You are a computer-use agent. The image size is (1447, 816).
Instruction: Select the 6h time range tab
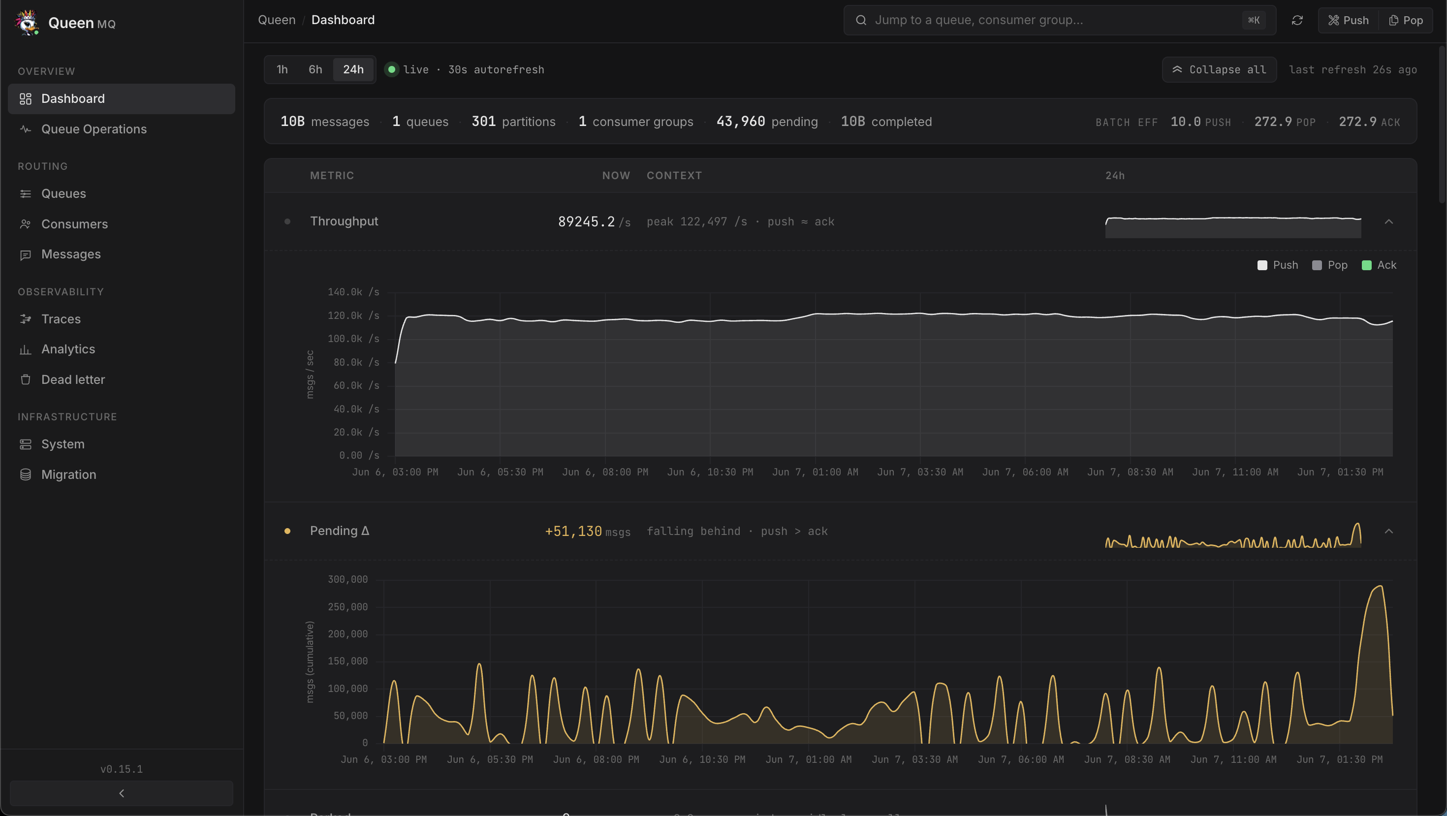tap(315, 69)
